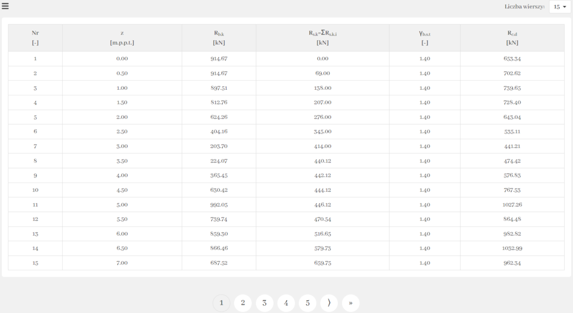Select current page 1 button
The height and width of the screenshot is (313, 573).
coord(222,303)
